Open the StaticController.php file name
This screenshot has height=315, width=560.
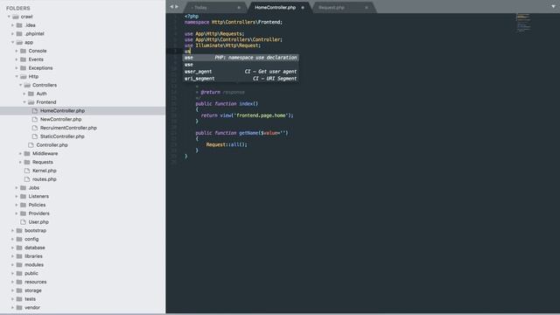pyautogui.click(x=62, y=136)
